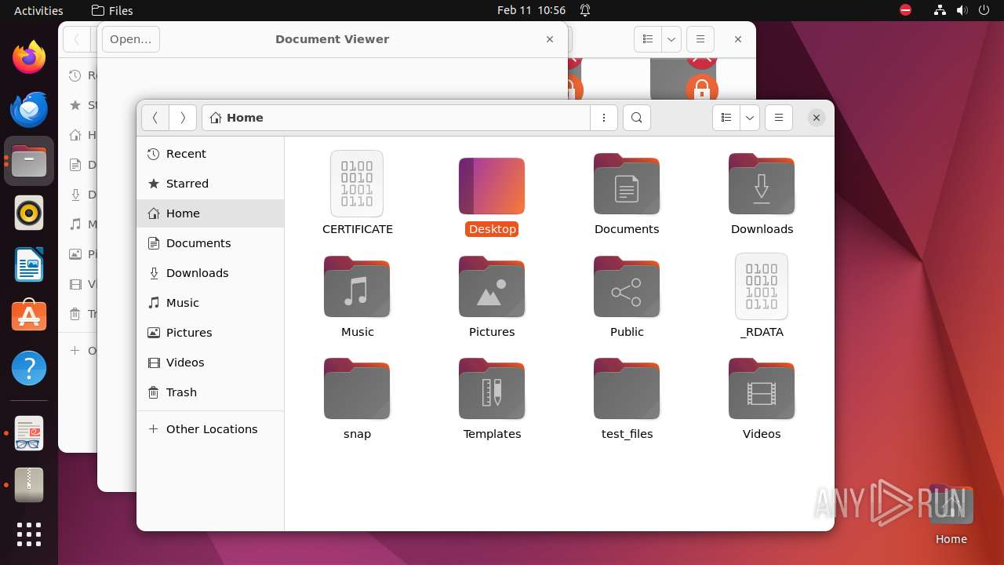
Task: Open the Videos folder icon in grid
Action: coord(762,389)
